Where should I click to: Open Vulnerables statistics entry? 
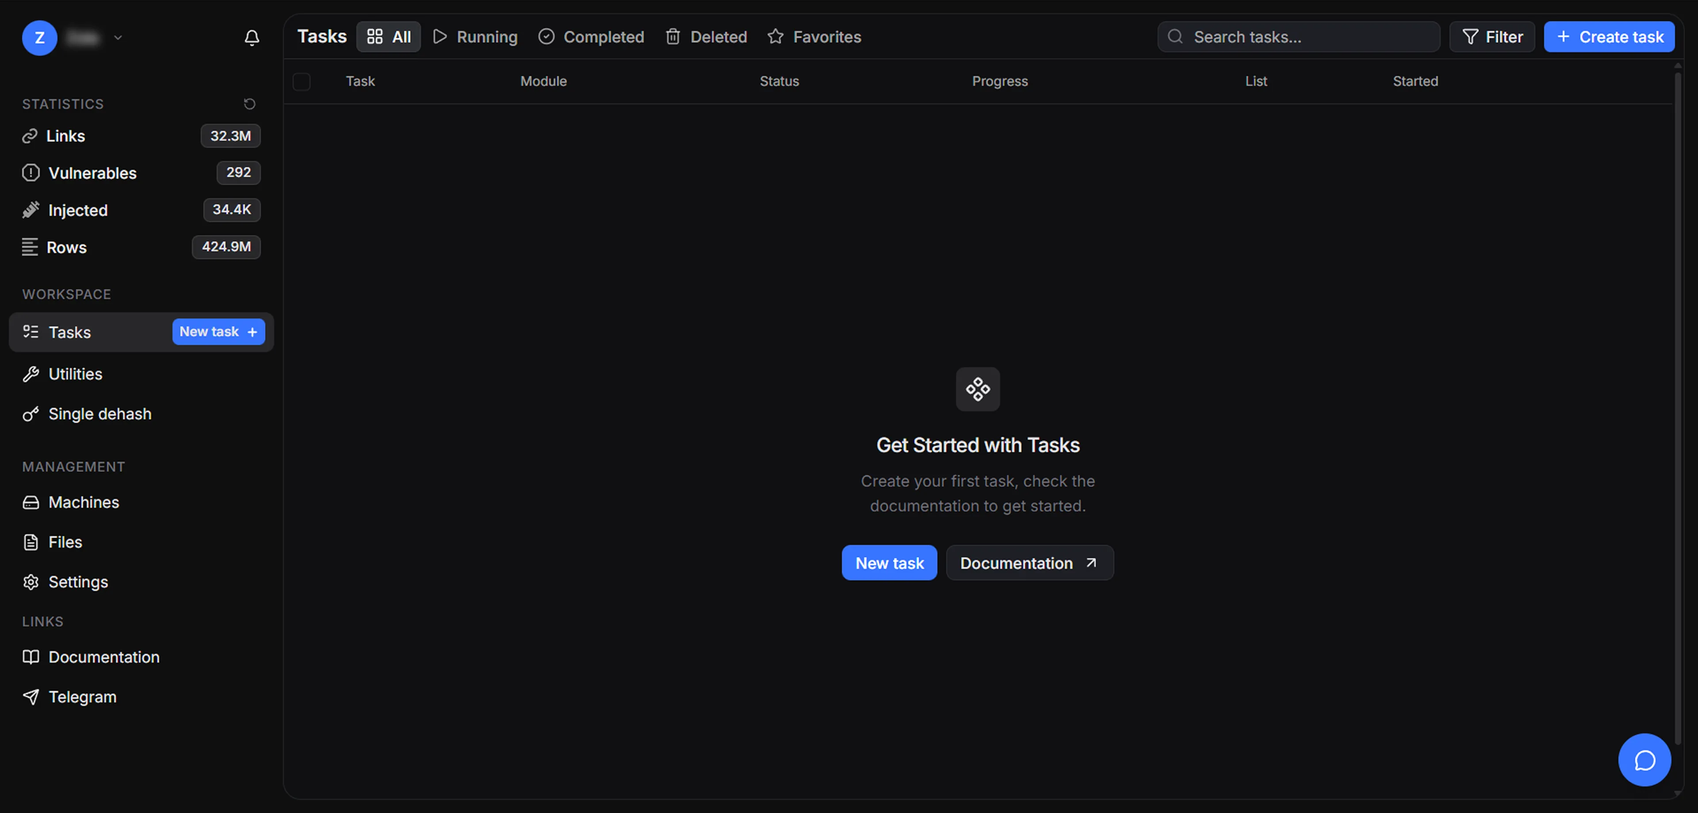coord(92,173)
